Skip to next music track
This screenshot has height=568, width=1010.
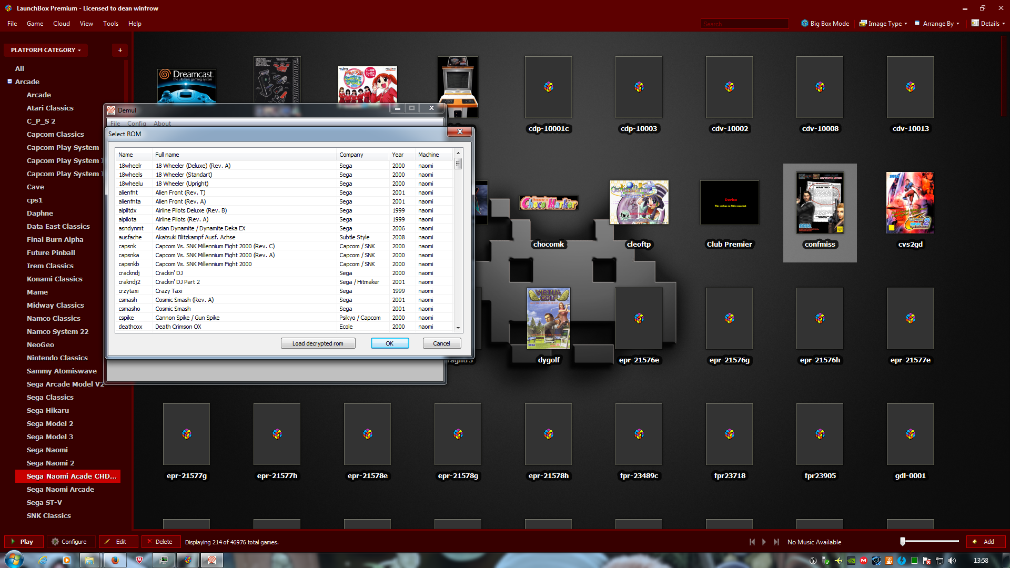point(776,542)
